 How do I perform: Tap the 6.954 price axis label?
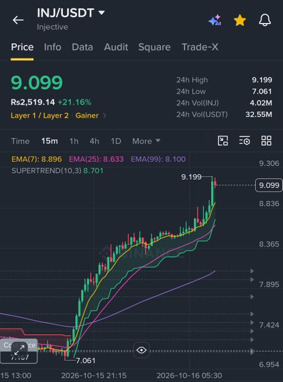point(269,365)
